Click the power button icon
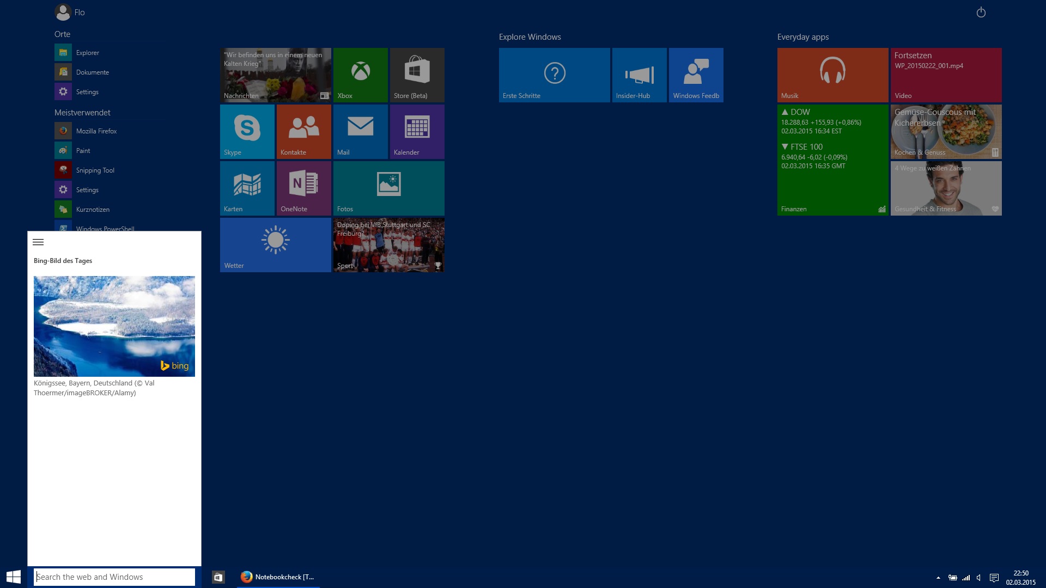The height and width of the screenshot is (588, 1046). (x=981, y=12)
